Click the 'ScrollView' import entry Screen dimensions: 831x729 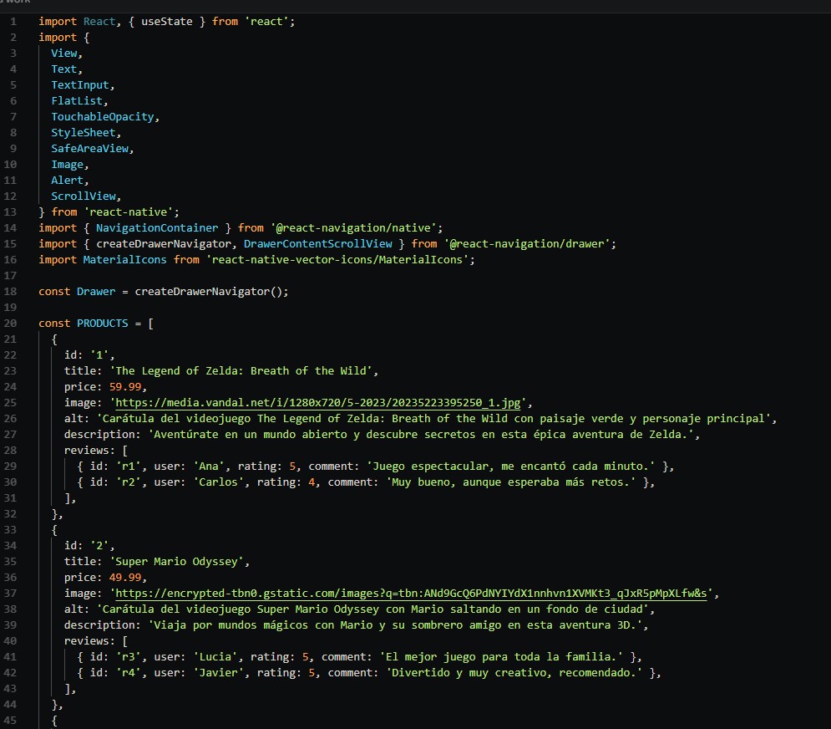click(x=84, y=196)
